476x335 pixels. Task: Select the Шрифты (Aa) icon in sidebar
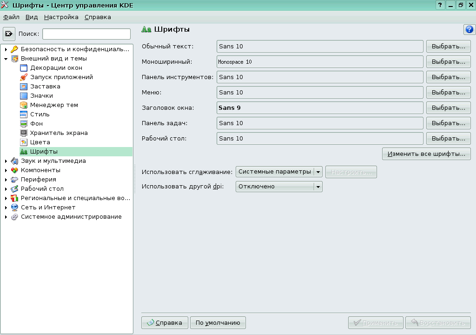(22, 151)
